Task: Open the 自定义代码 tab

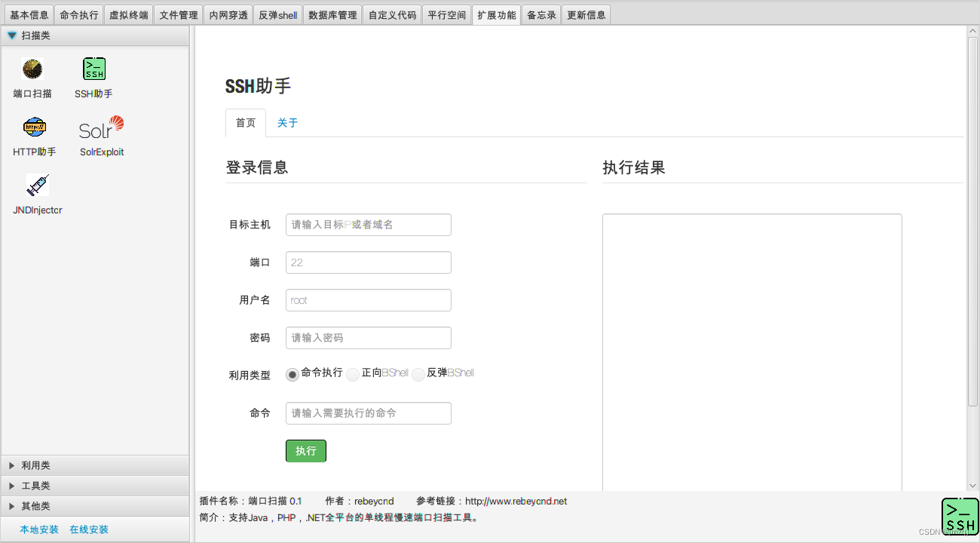Action: pyautogui.click(x=392, y=15)
